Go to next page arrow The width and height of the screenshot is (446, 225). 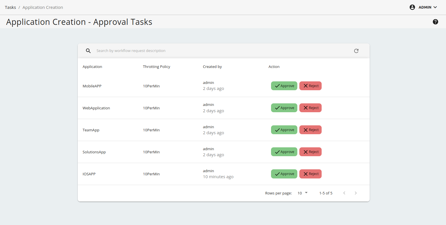click(x=356, y=193)
